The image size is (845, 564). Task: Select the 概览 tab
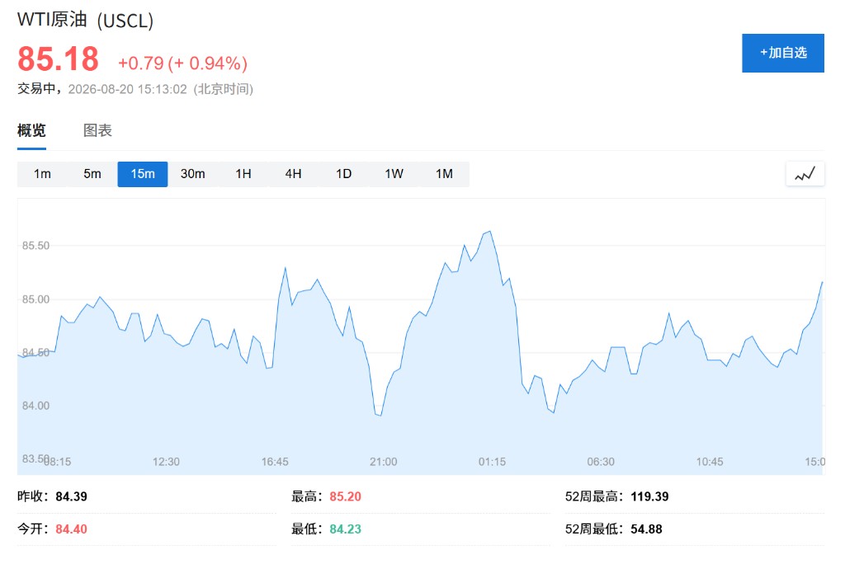31,130
